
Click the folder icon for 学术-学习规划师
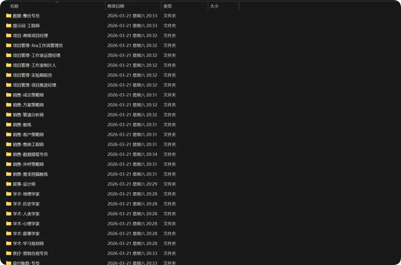pyautogui.click(x=9, y=243)
